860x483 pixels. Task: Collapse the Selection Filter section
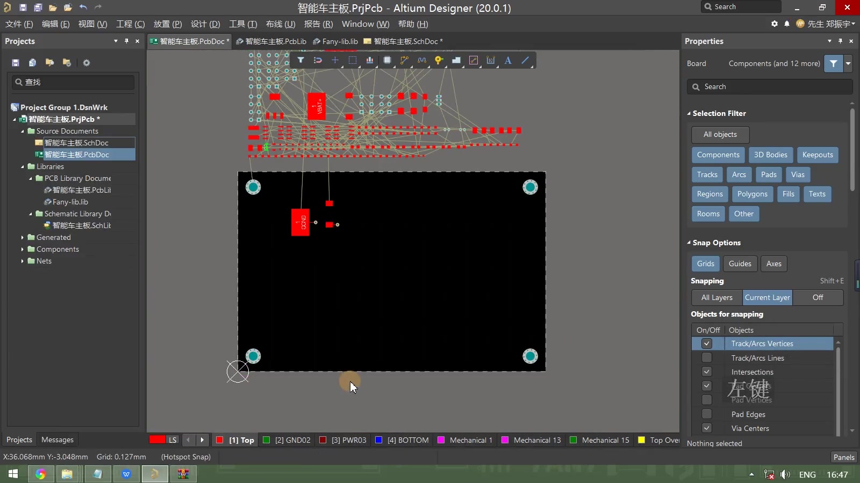pyautogui.click(x=689, y=113)
